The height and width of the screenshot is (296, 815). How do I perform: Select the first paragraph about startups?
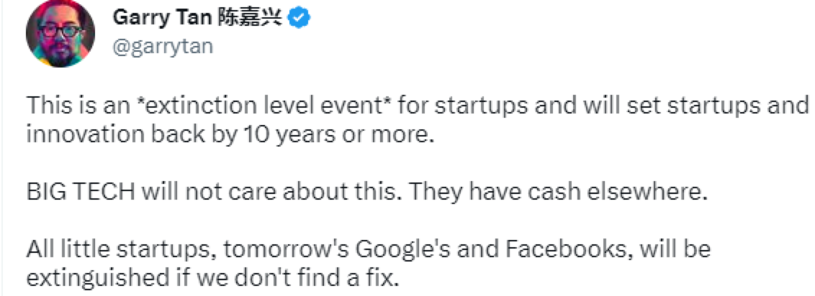click(418, 120)
